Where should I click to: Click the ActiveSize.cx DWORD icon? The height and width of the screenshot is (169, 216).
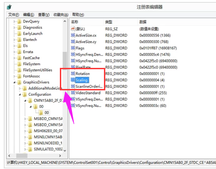[73, 36]
